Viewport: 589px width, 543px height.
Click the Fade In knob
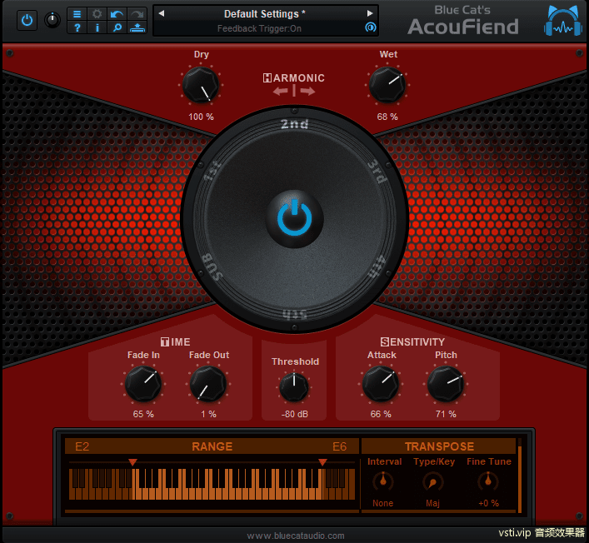[x=143, y=385]
